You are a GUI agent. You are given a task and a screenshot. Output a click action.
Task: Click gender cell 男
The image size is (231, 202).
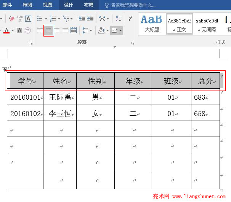pyautogui.click(x=95, y=97)
